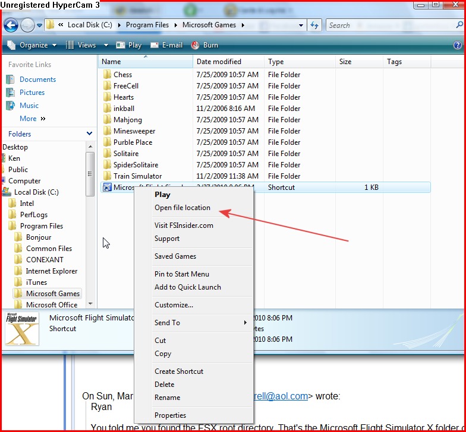Screen dimensions: 466x432
Task: Click the Refresh button beside address bar
Action: click(315, 25)
